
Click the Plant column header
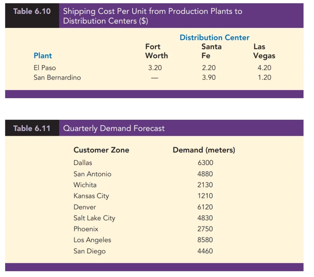click(x=43, y=56)
